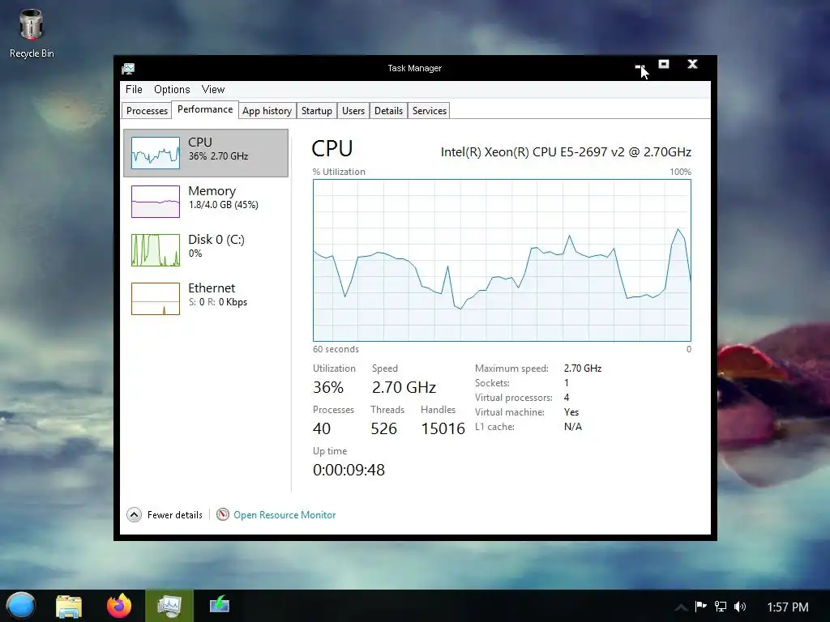Switch to the Processes tab
Viewport: 830px width, 622px height.
148,110
